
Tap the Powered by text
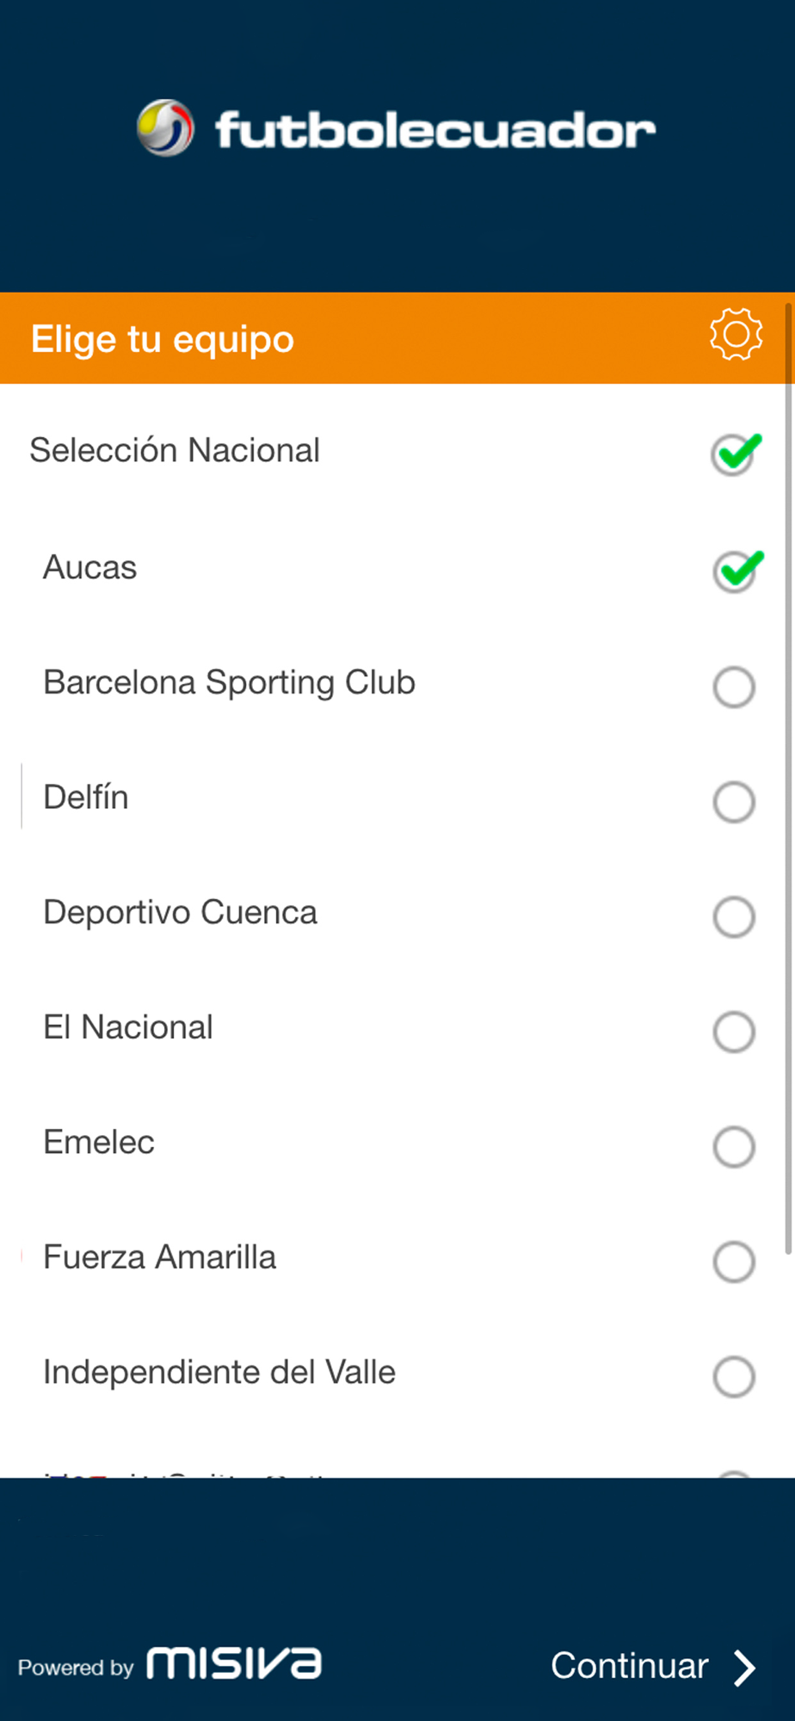(x=76, y=1668)
